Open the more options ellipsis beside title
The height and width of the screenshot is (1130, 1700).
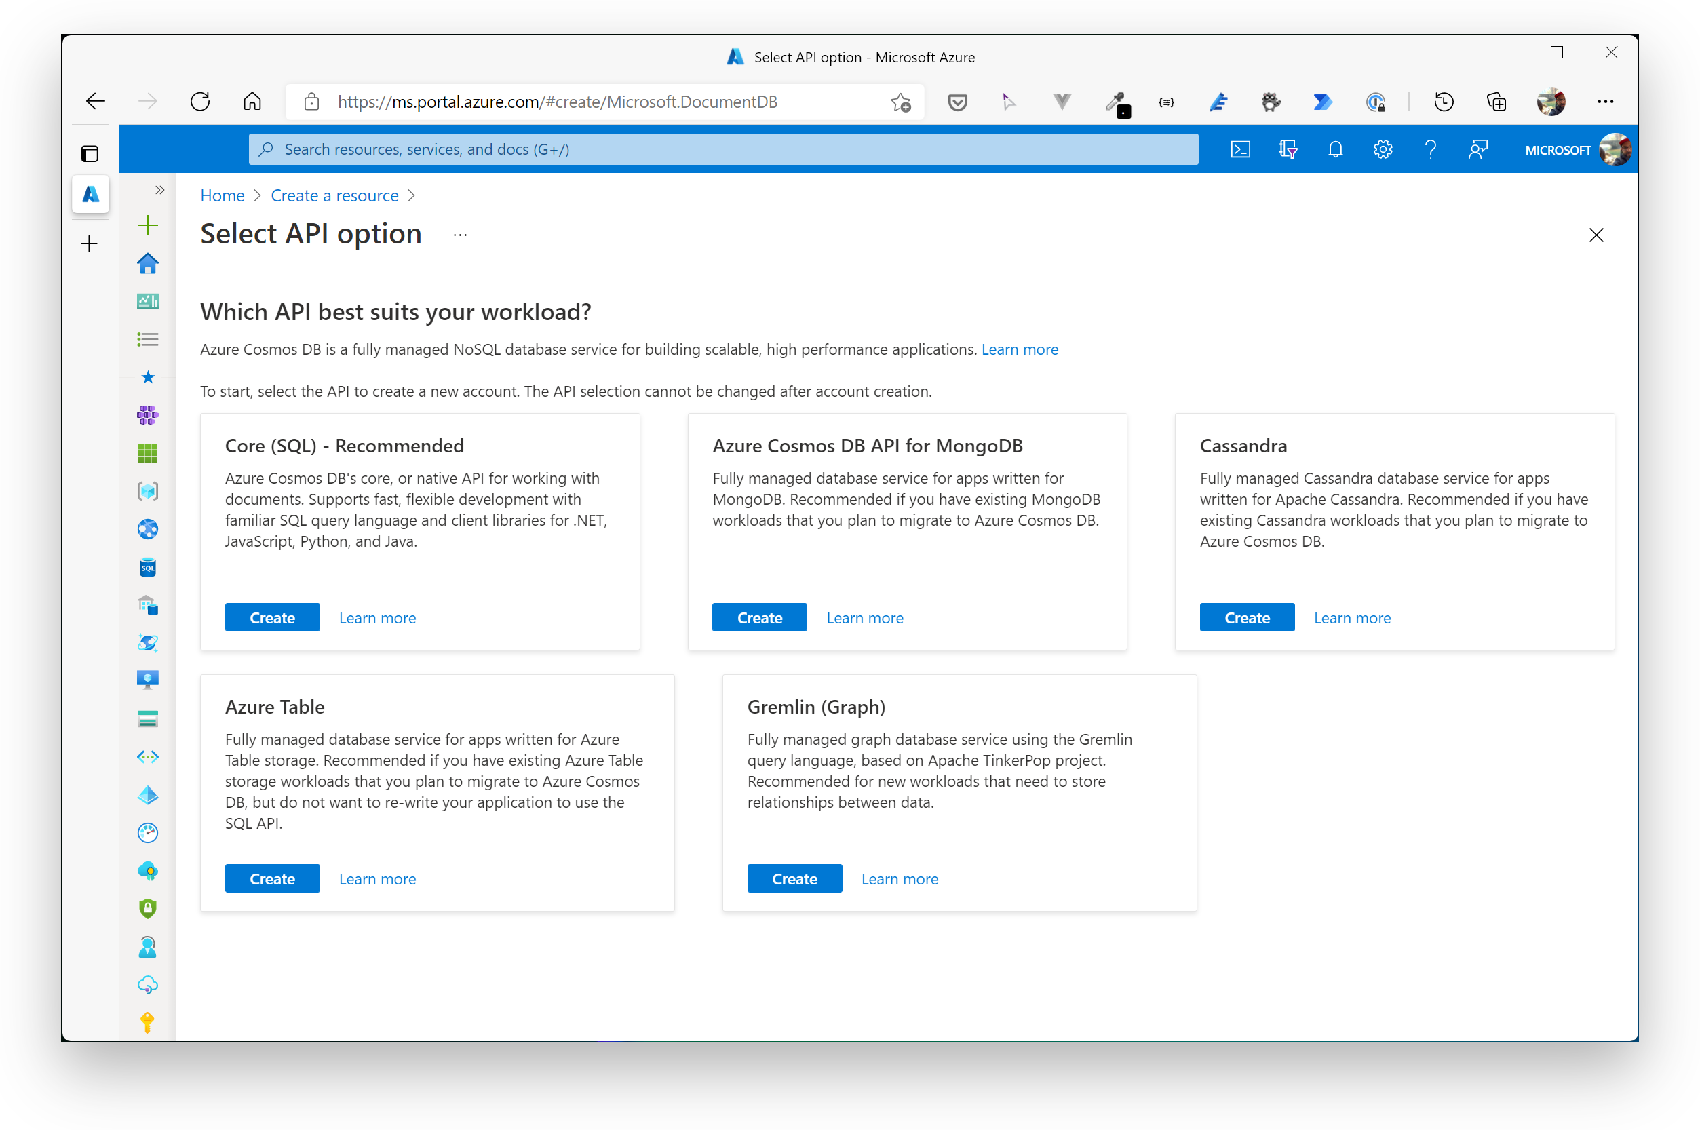460,235
